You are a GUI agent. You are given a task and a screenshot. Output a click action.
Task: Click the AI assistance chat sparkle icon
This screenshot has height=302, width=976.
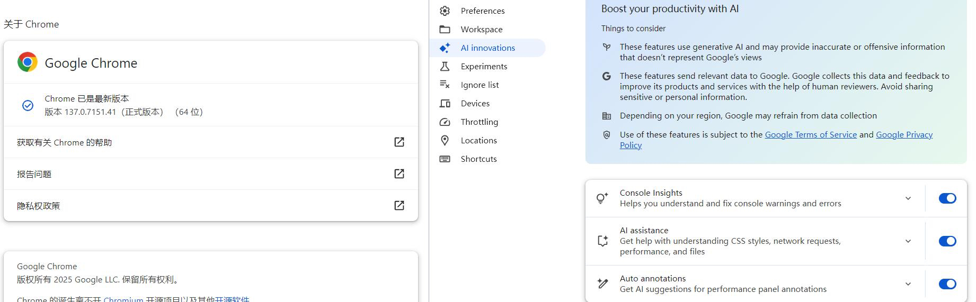602,241
